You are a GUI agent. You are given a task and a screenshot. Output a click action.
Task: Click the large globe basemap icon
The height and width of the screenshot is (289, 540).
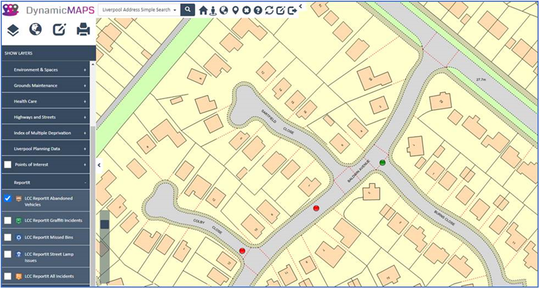point(36,29)
